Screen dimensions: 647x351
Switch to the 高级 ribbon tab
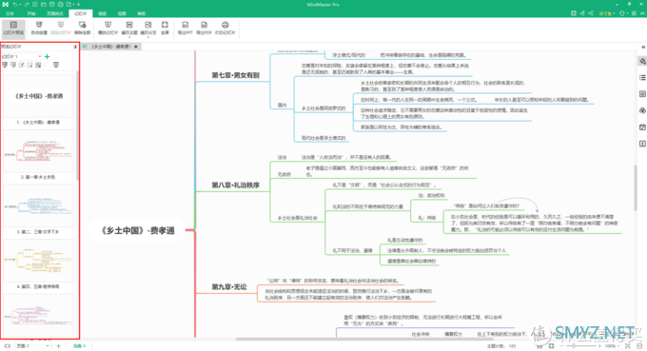102,13
